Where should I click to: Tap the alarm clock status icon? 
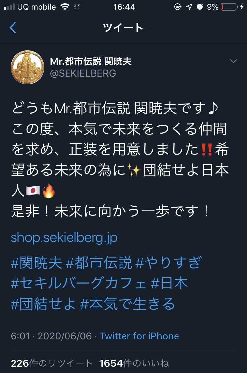pos(200,7)
